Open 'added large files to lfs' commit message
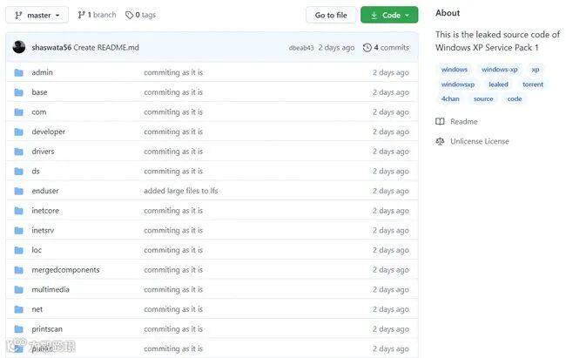The image size is (566, 358). 181,191
